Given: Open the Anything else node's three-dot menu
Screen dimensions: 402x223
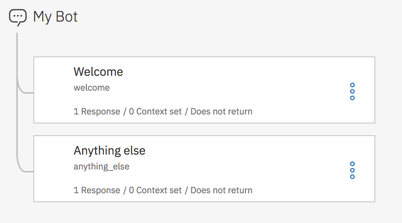Looking at the screenshot, I should click(x=352, y=170).
